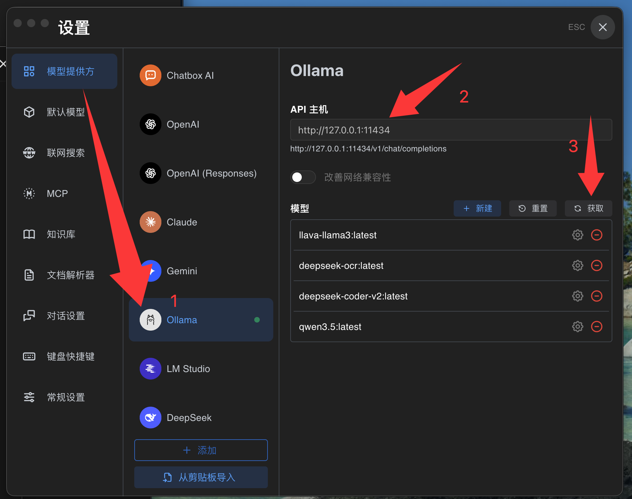Select the OpenAI (Responses) provider row
The width and height of the screenshot is (632, 499).
pos(201,173)
